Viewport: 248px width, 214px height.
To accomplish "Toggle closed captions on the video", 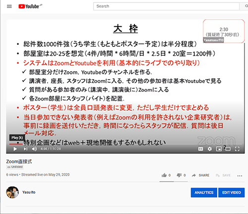I will coord(200,149).
